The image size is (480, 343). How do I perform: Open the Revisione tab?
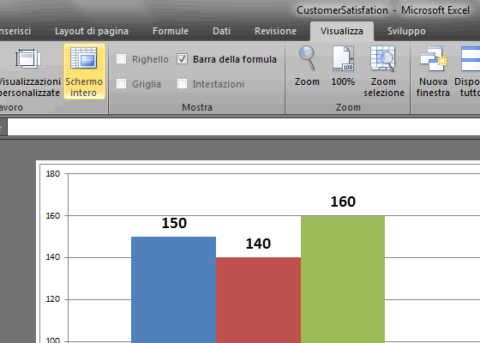[275, 31]
